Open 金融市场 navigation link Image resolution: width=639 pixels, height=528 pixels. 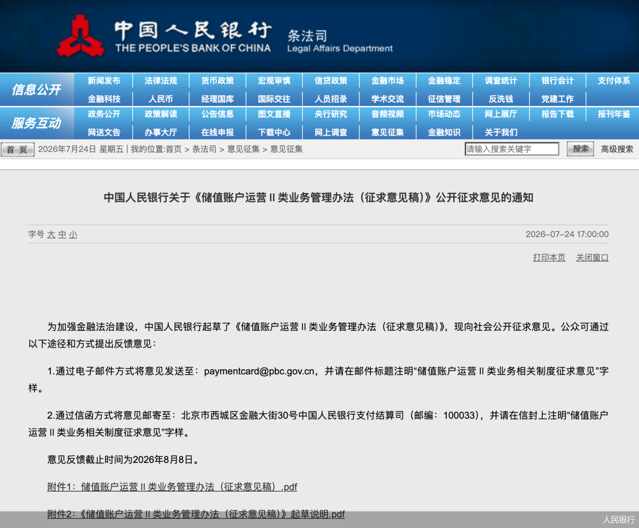[388, 81]
